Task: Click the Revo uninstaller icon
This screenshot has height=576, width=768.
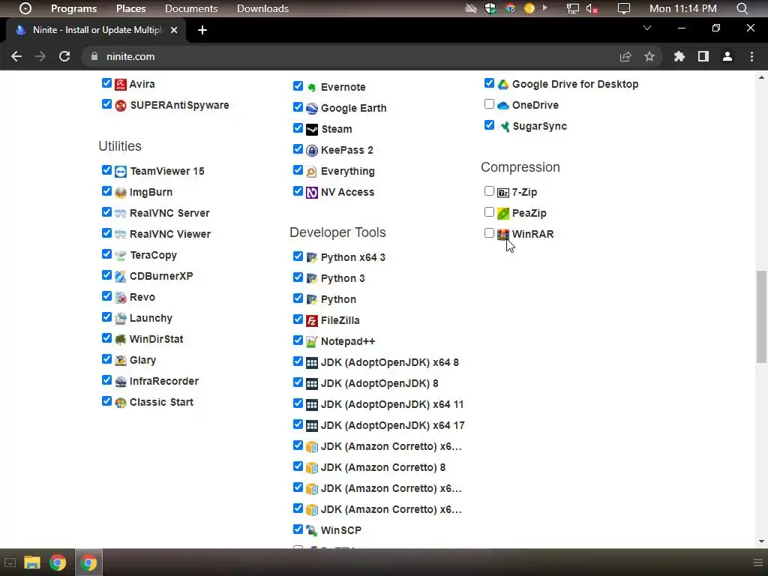Action: click(121, 297)
